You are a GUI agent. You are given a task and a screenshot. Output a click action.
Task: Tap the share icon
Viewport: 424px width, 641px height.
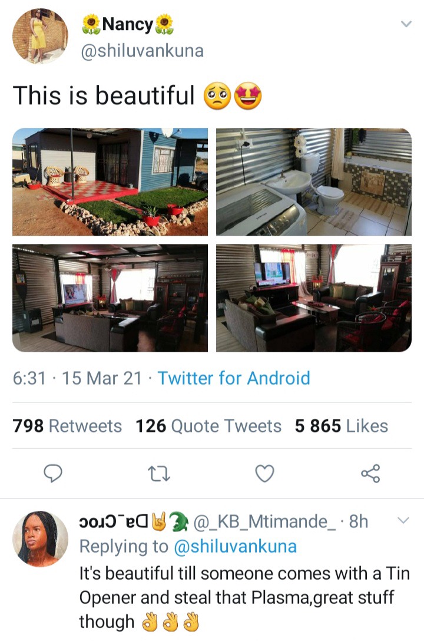tap(370, 474)
